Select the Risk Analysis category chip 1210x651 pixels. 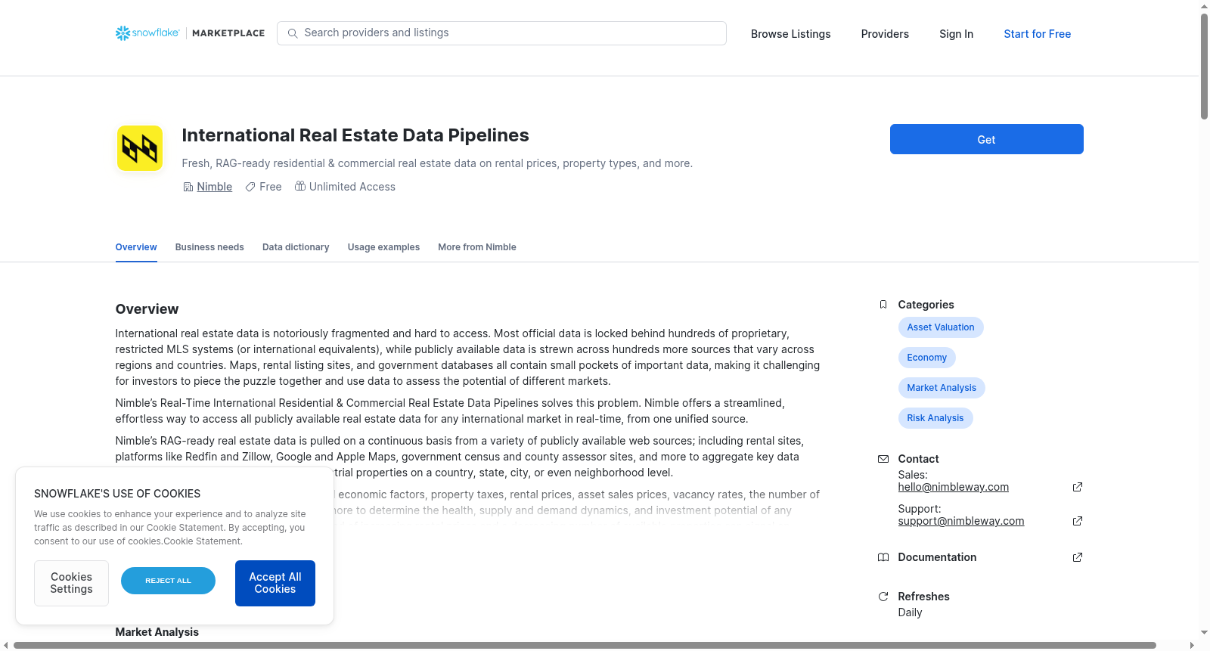click(x=935, y=418)
